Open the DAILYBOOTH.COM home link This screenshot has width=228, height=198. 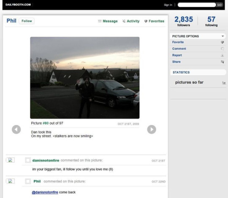pyautogui.click(x=18, y=5)
